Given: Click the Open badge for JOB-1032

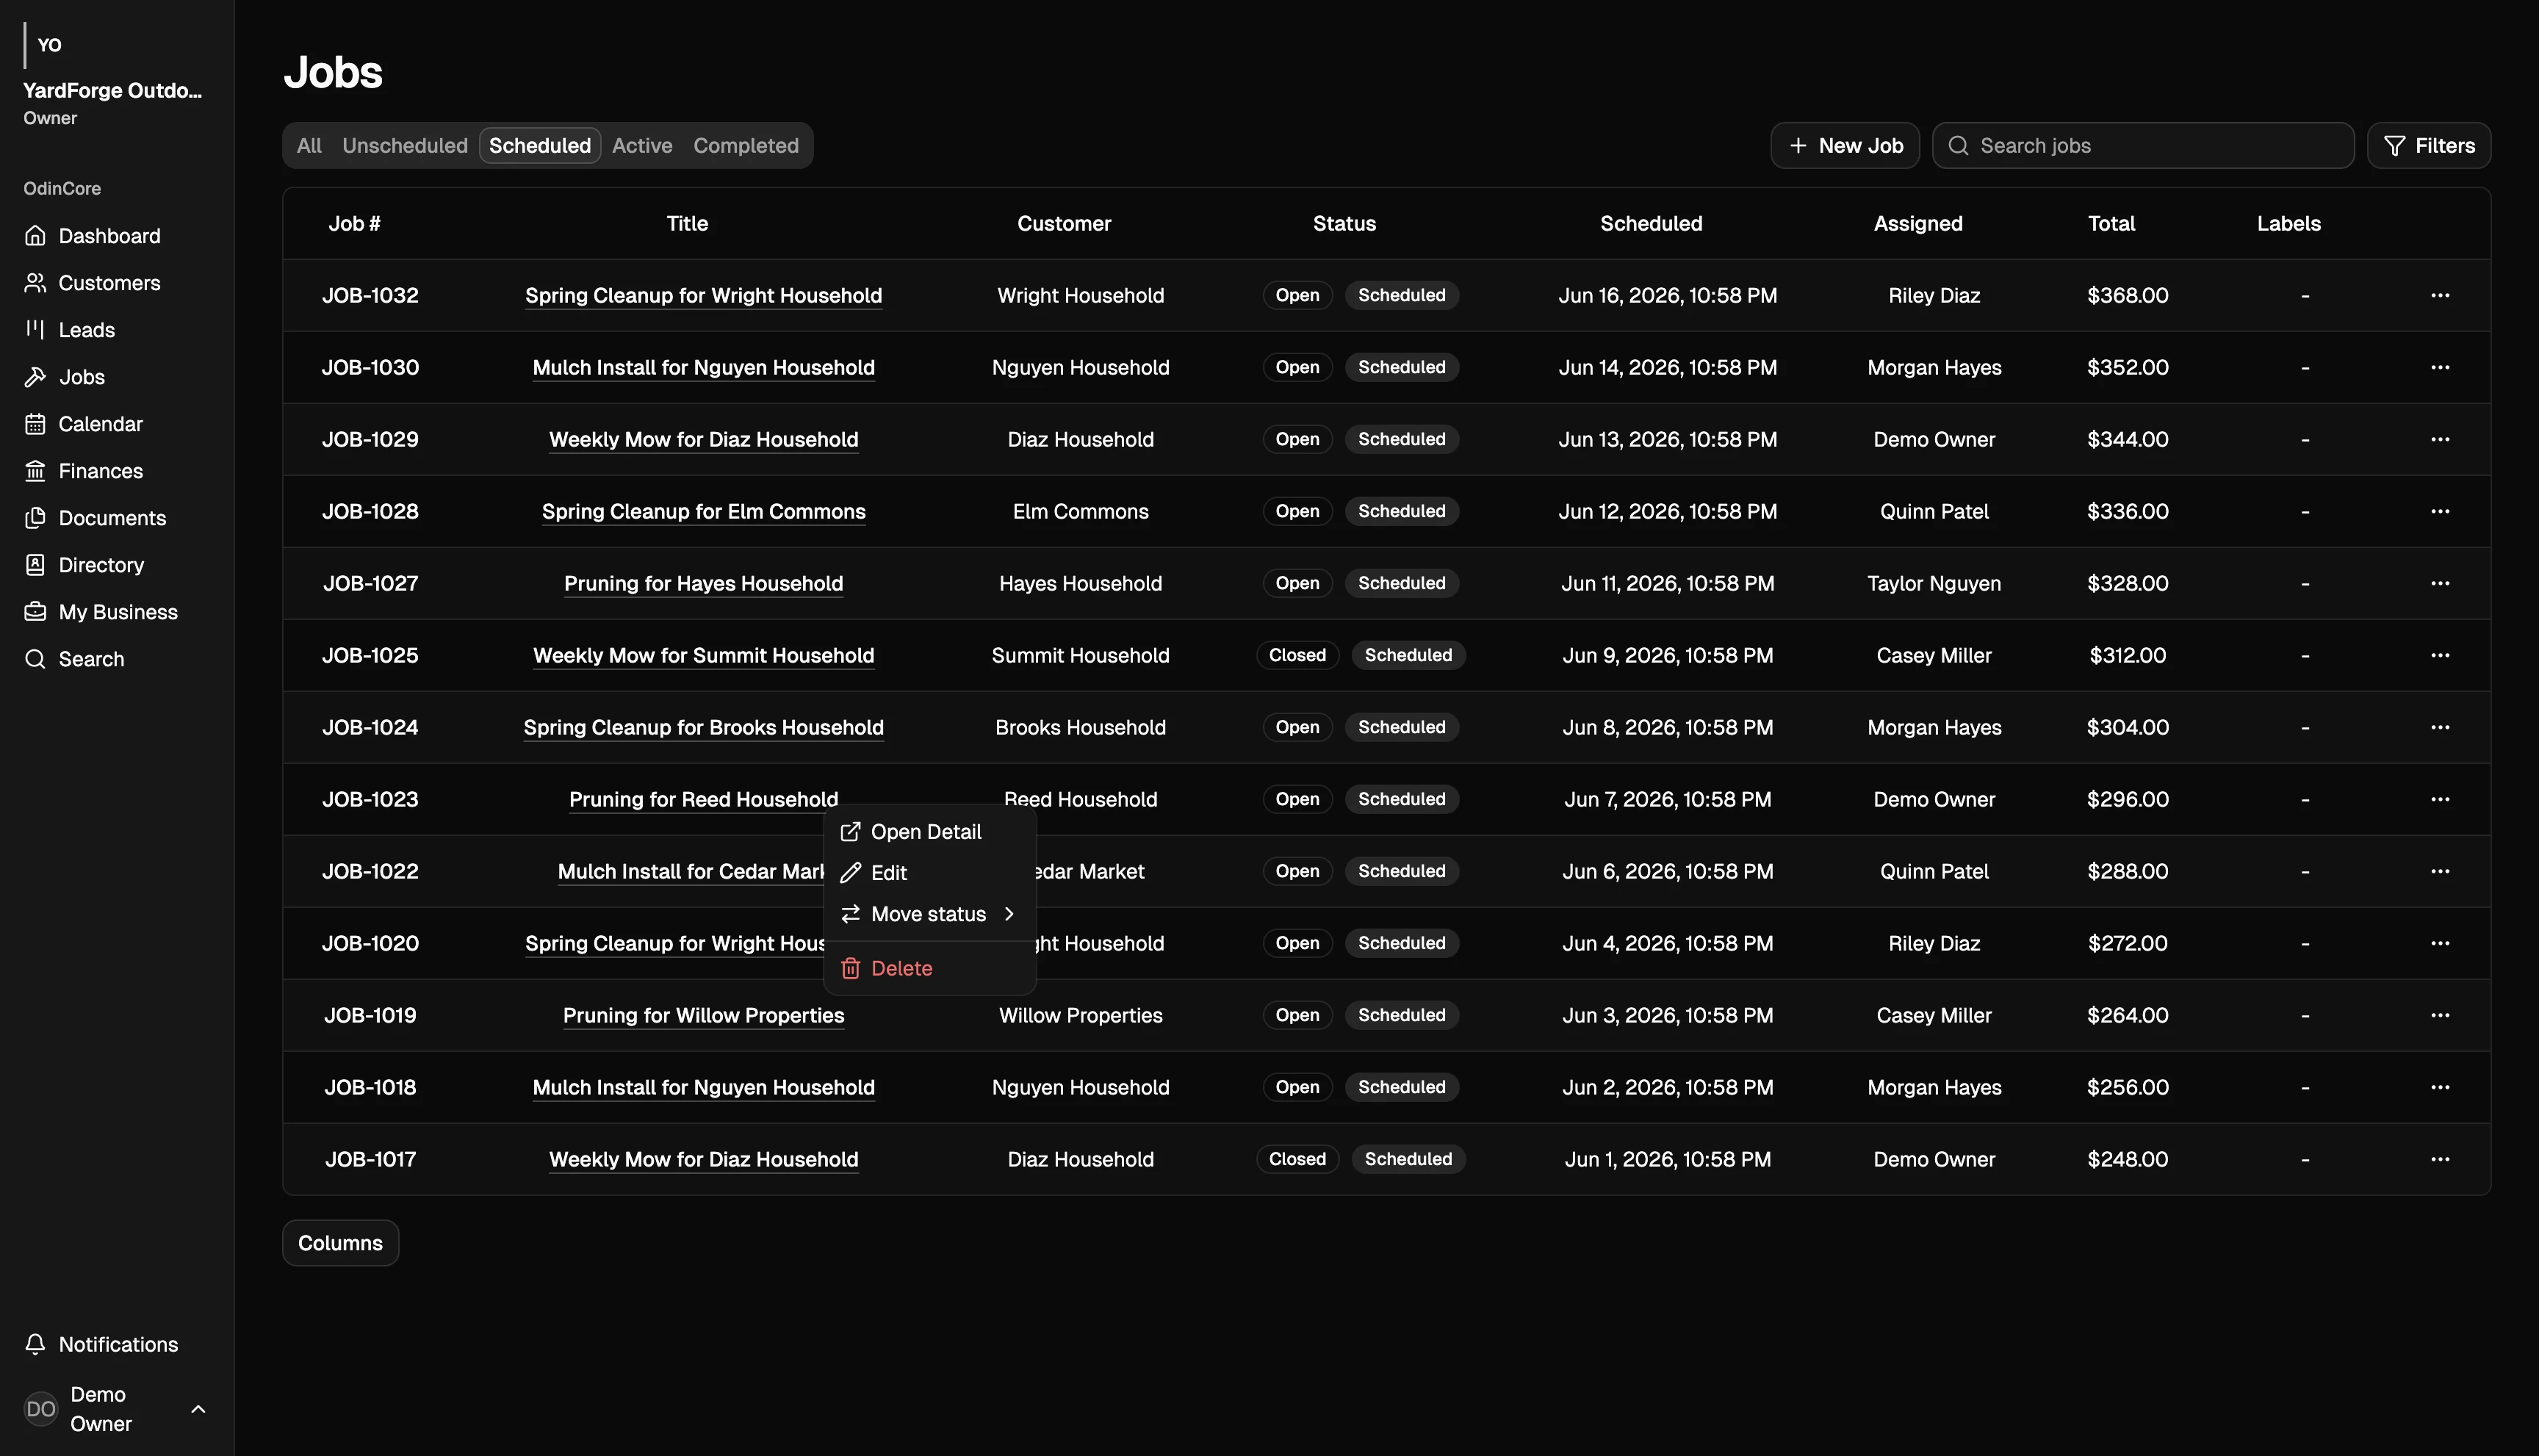Looking at the screenshot, I should click(x=1297, y=295).
